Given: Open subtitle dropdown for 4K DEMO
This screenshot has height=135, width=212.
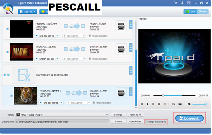Looking at the screenshot, I should (85, 36).
